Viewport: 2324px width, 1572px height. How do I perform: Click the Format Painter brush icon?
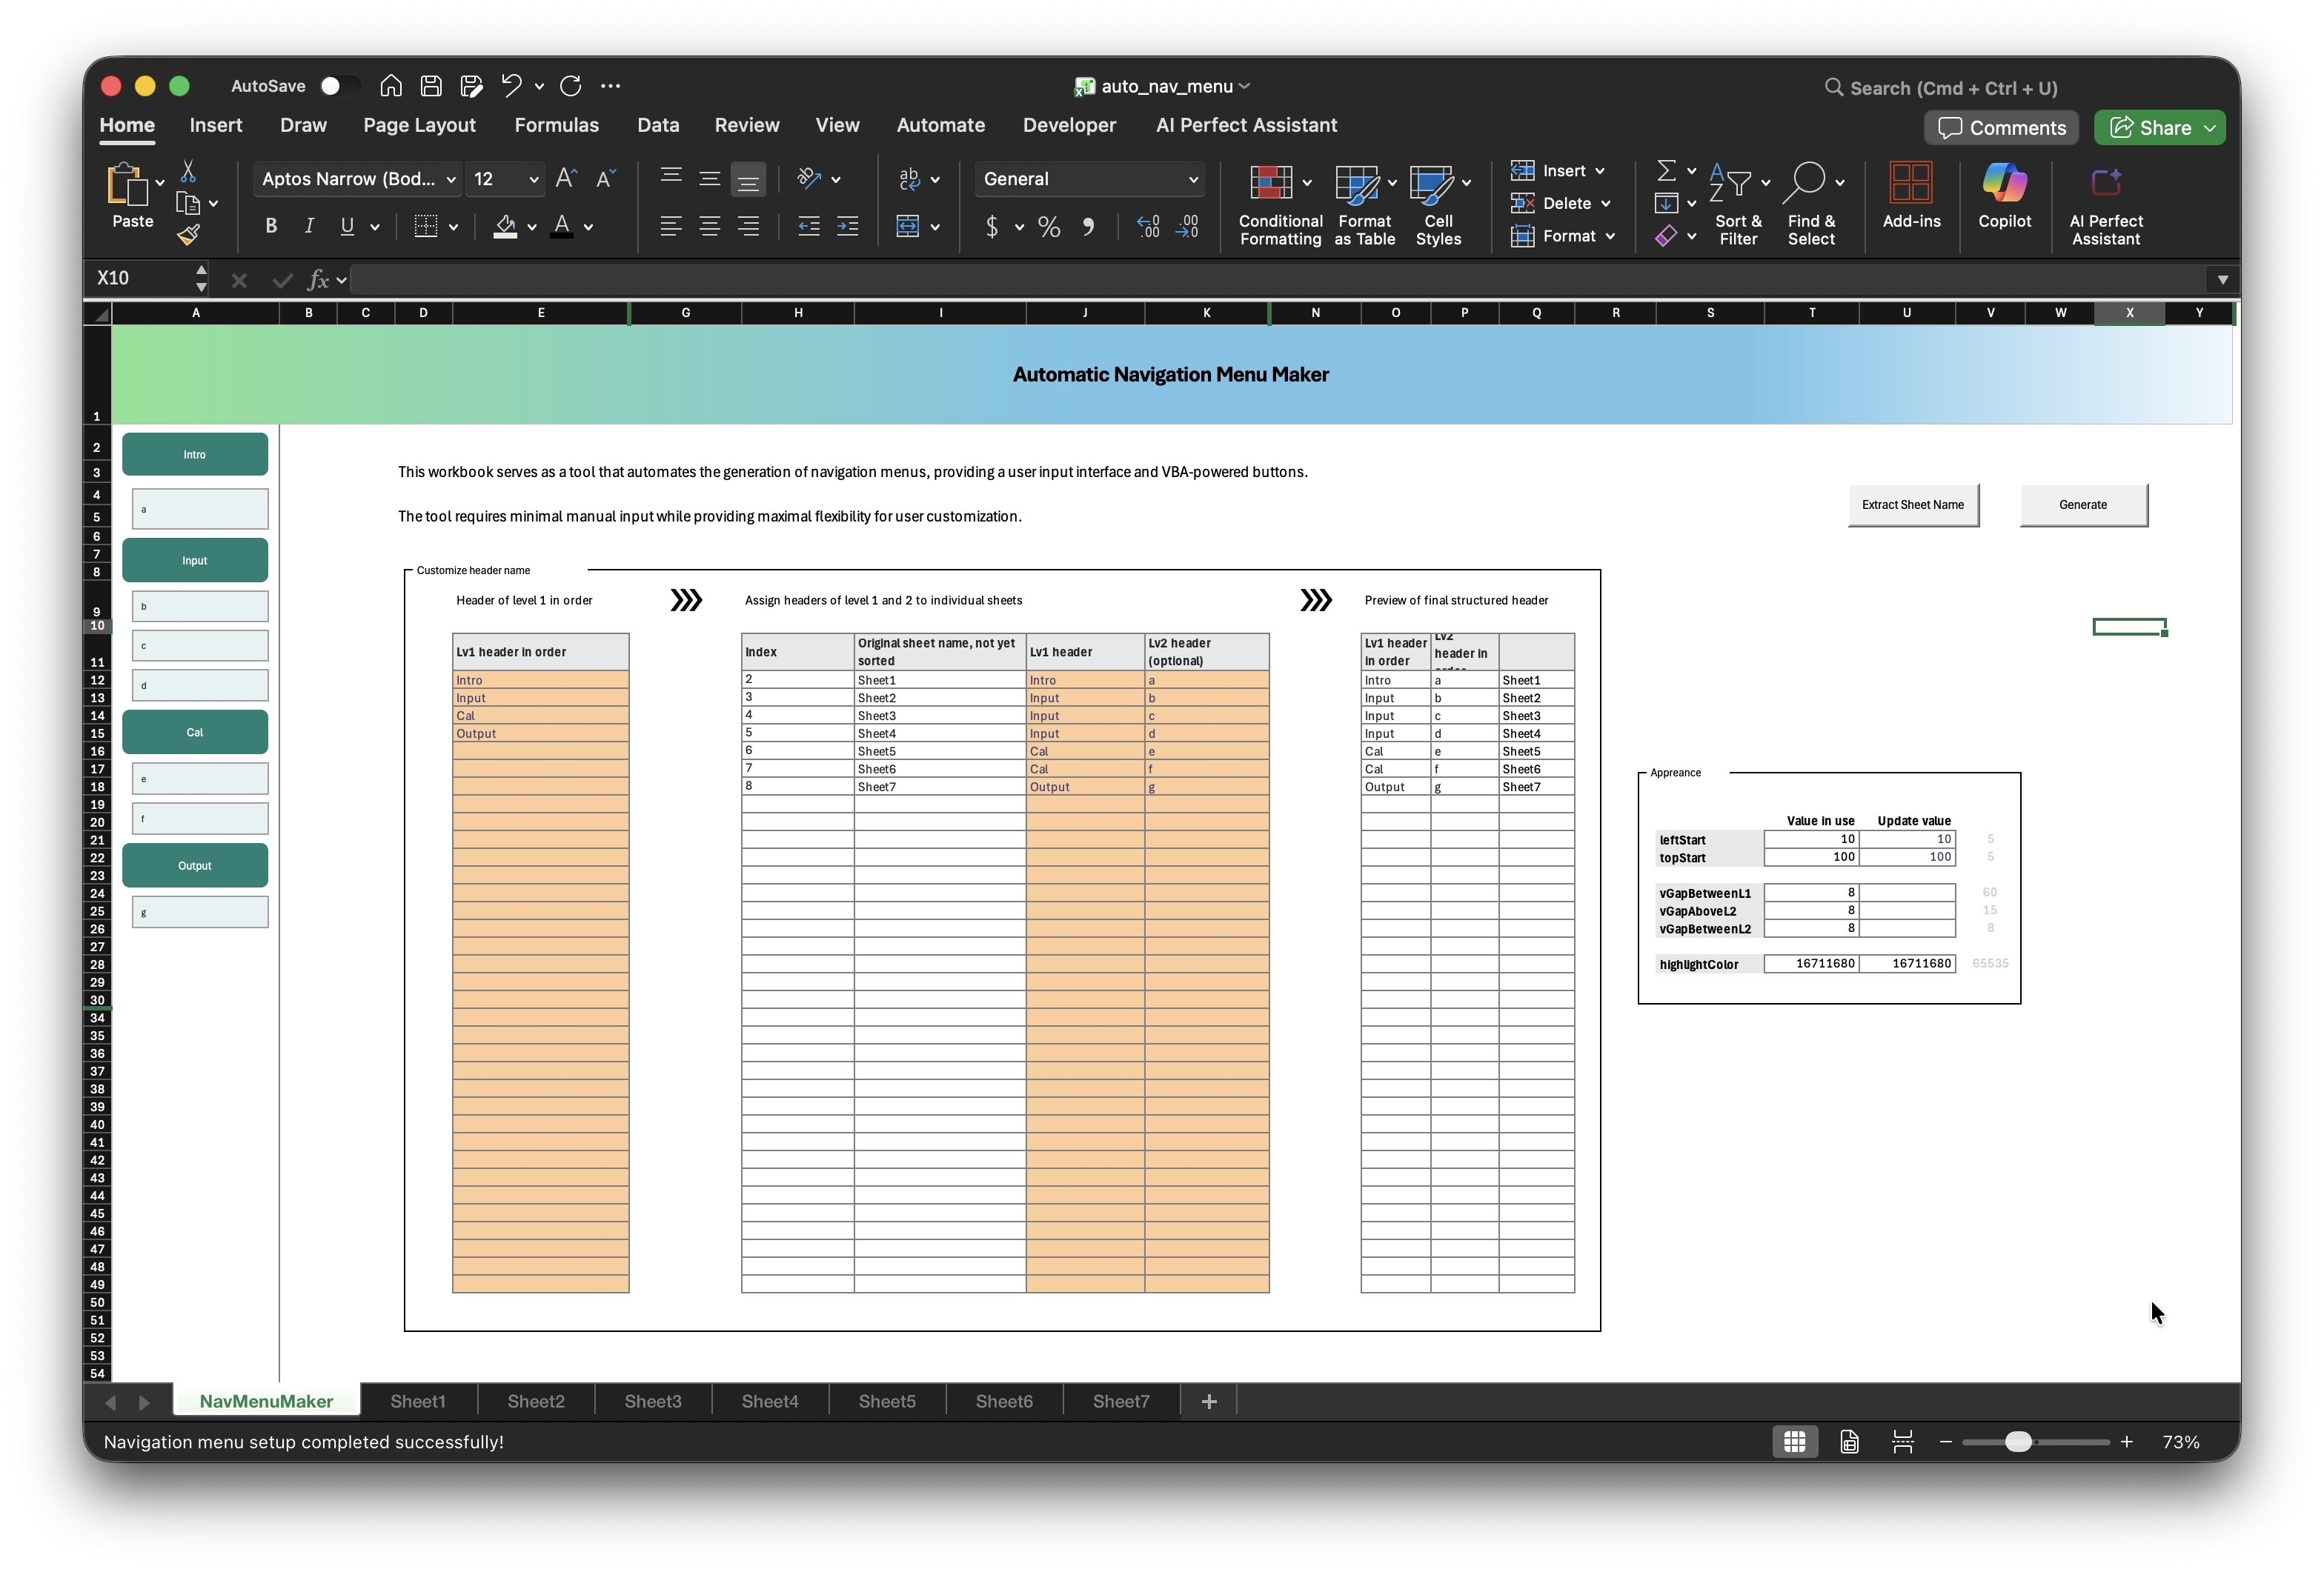point(188,235)
